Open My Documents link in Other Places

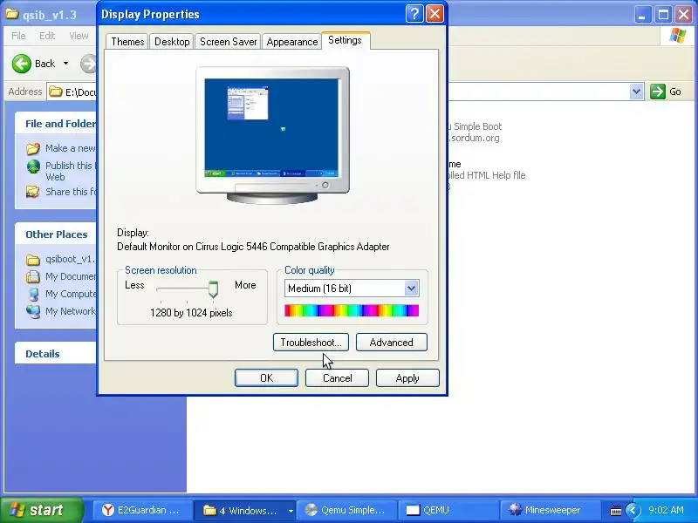71,276
